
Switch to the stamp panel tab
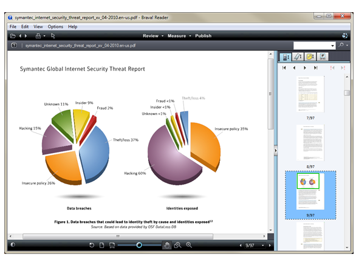[323, 57]
